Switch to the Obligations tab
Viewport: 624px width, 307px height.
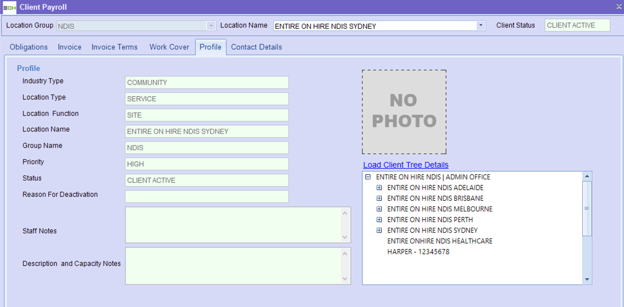click(x=29, y=47)
